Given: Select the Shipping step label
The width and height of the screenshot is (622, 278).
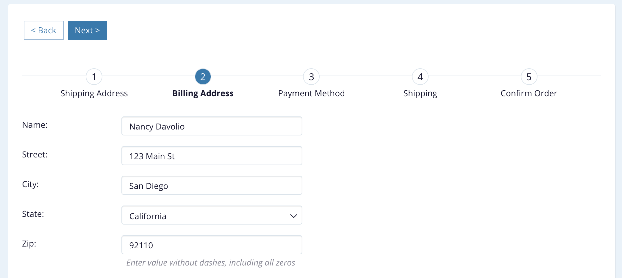Looking at the screenshot, I should (x=420, y=93).
